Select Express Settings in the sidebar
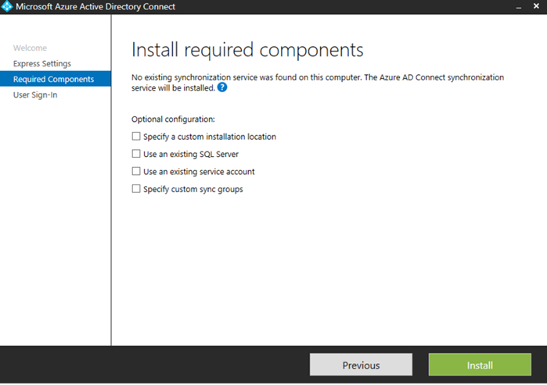Screen dimensions: 547x385 [x=41, y=64]
